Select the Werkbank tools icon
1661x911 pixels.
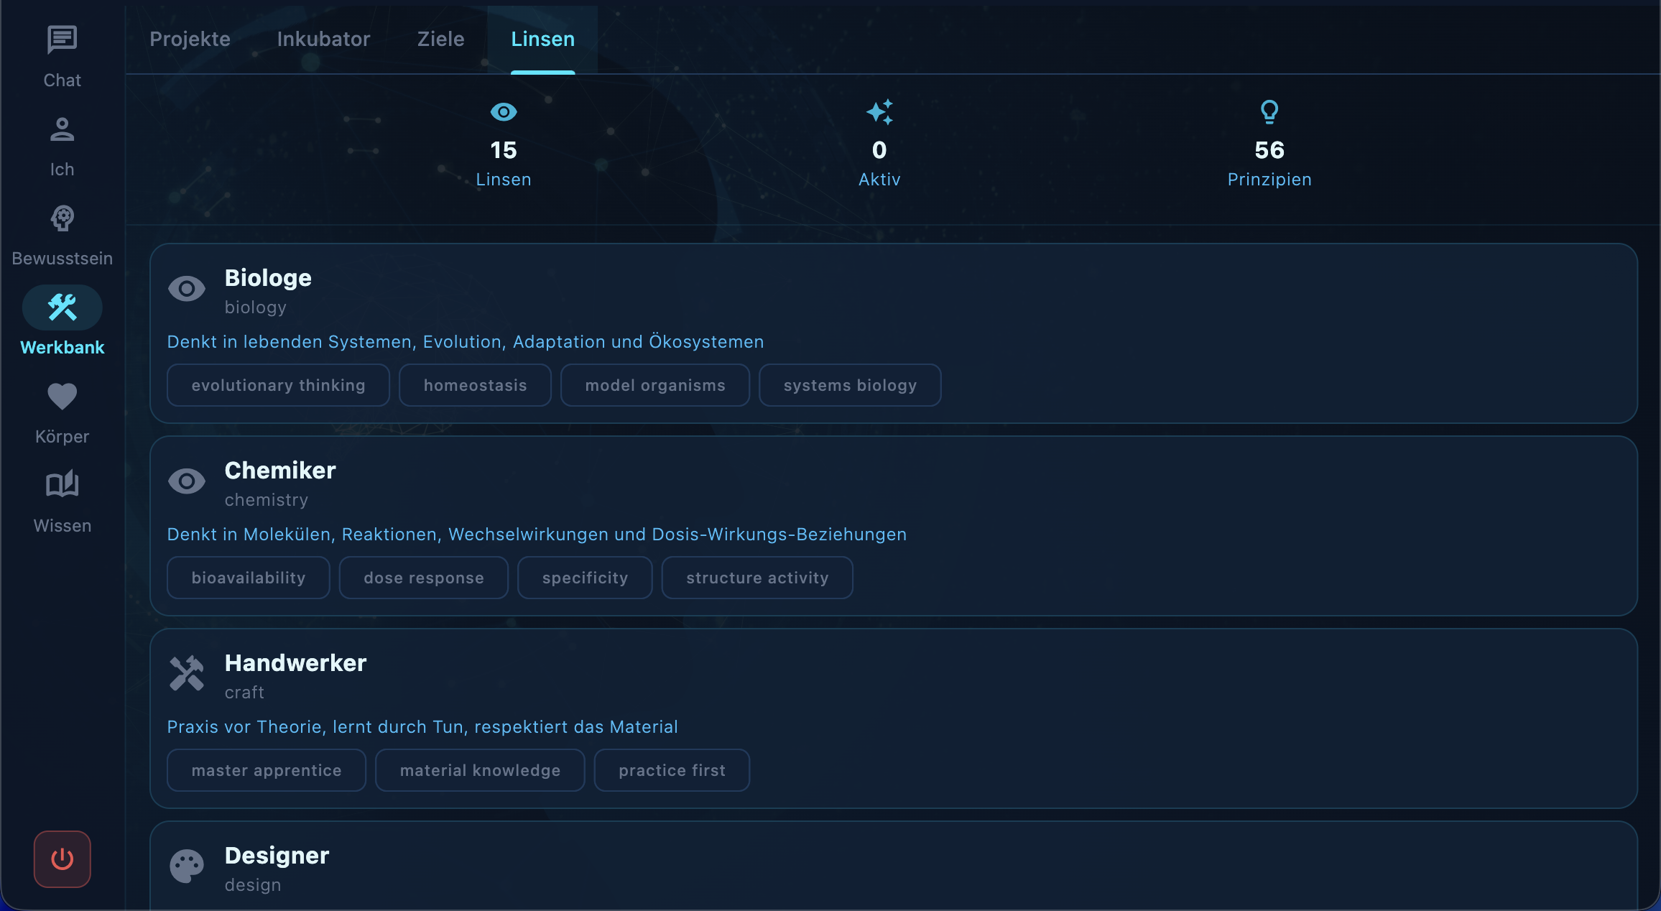(x=62, y=307)
